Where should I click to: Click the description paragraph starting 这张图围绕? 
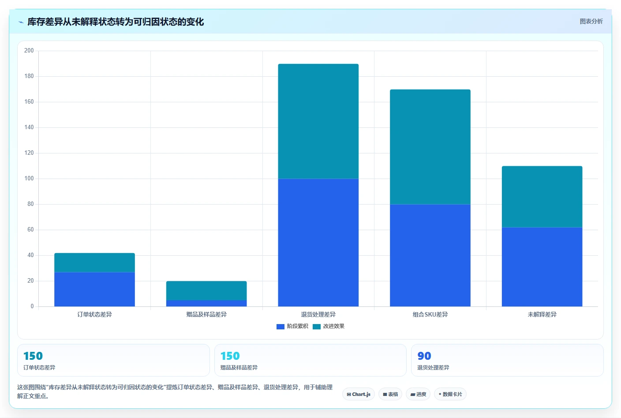(175, 392)
